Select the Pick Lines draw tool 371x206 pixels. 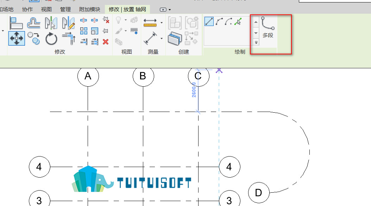[238, 21]
